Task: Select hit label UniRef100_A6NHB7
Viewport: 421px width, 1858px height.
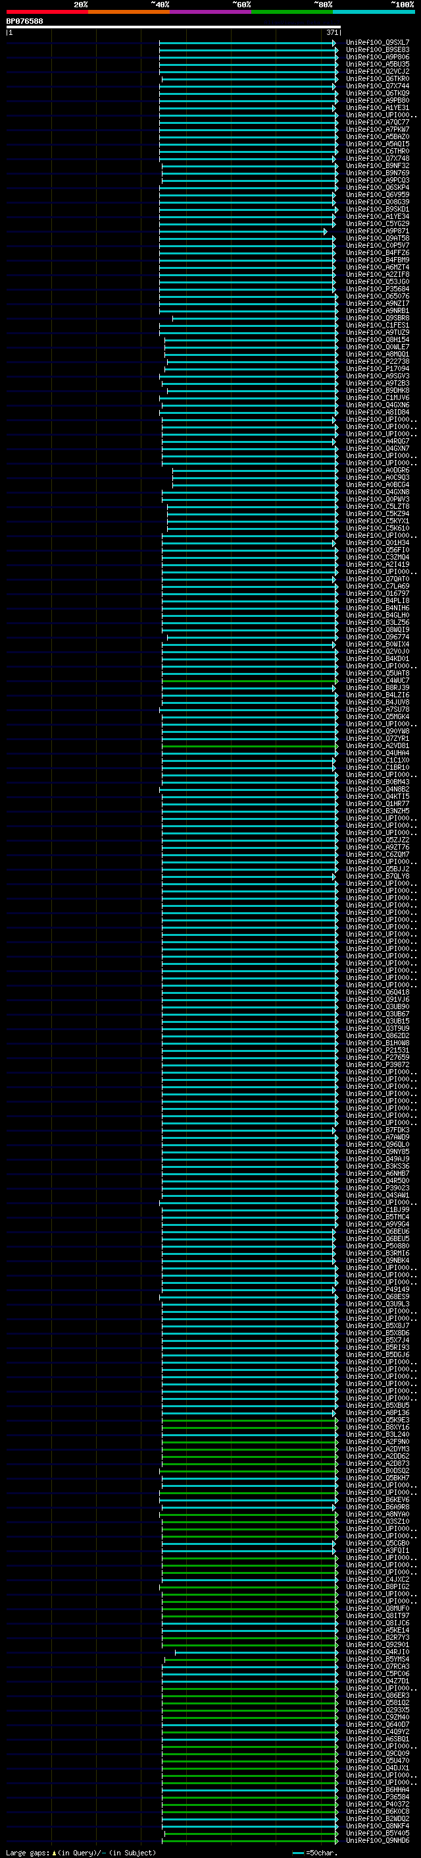Action: click(377, 1173)
